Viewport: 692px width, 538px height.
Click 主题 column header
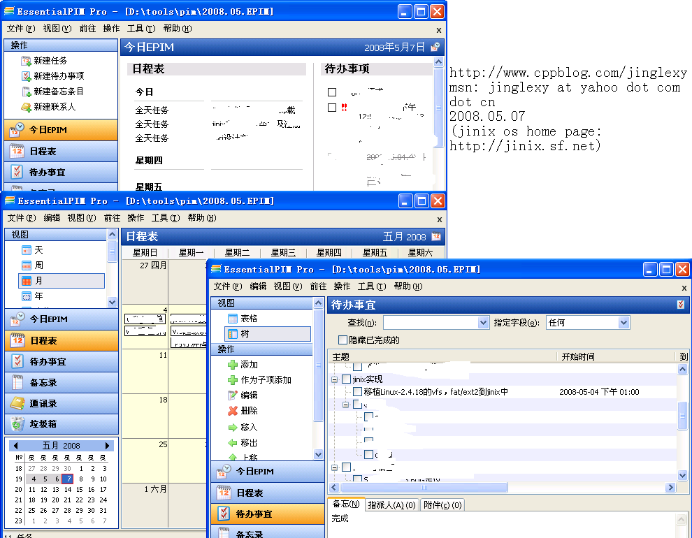pos(442,356)
